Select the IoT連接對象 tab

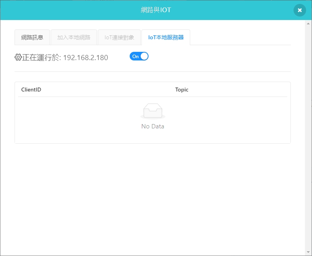pyautogui.click(x=119, y=38)
